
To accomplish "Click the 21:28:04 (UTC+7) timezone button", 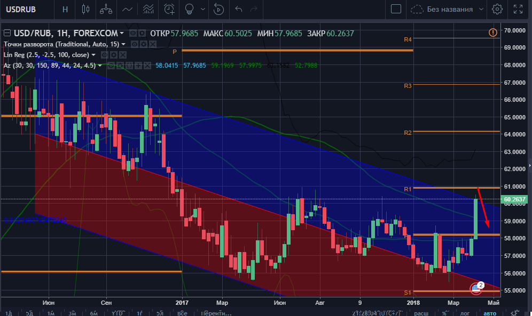I will pyautogui.click(x=377, y=313).
